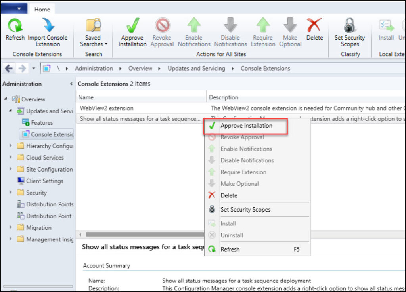Screen dimensions: 406x292
Task: Collapse the Overview tree node
Action: click(x=6, y=99)
